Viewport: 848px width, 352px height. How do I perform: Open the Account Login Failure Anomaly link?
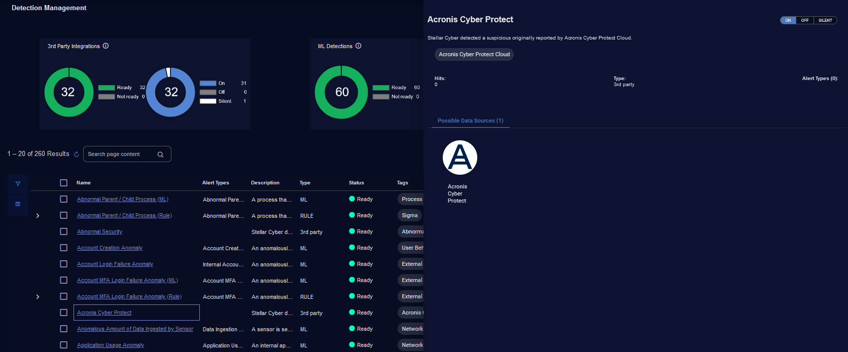point(115,264)
